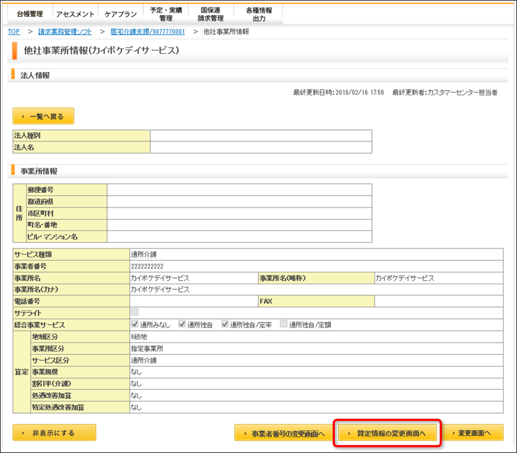Open the 予定・実績管理 tab
Screen dimensions: 517x453
click(x=166, y=14)
